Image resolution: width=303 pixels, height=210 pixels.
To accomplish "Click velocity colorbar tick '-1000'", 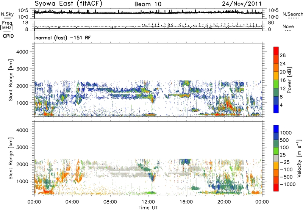I will click(287, 184).
